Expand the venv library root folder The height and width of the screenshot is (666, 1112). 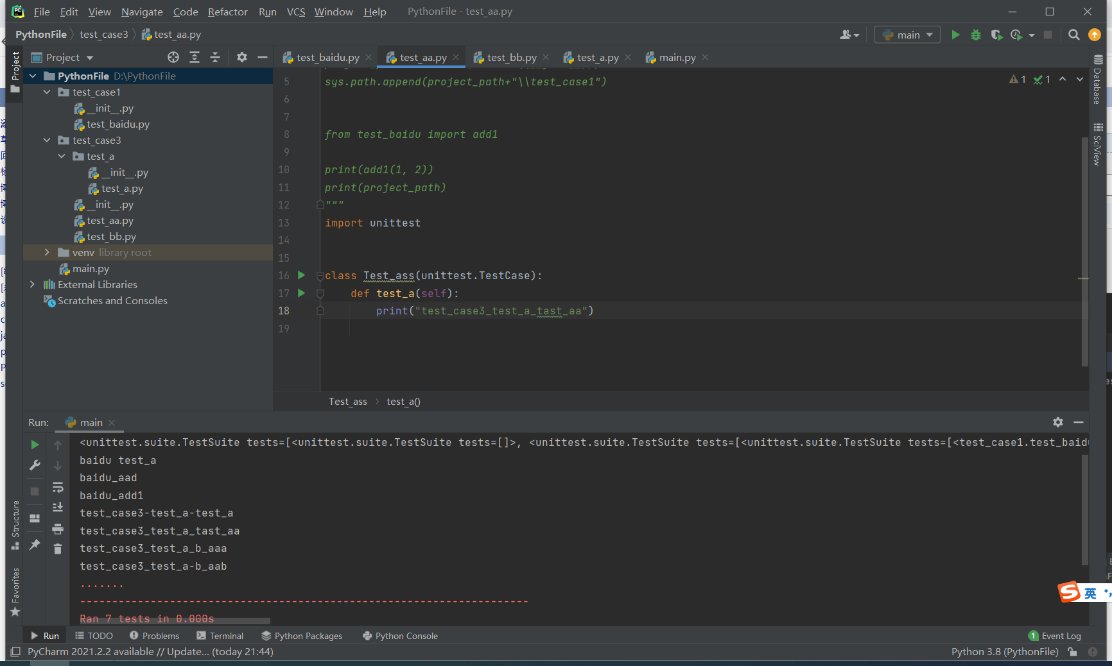[x=47, y=252]
